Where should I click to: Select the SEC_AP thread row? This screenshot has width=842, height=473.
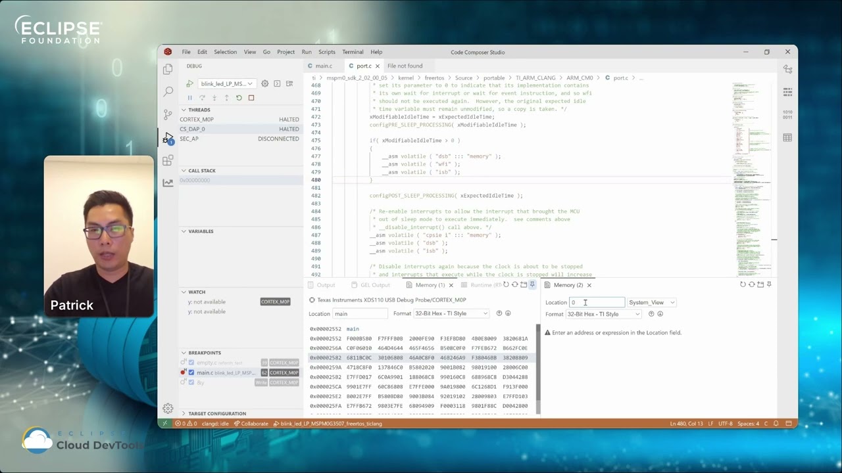pos(239,139)
